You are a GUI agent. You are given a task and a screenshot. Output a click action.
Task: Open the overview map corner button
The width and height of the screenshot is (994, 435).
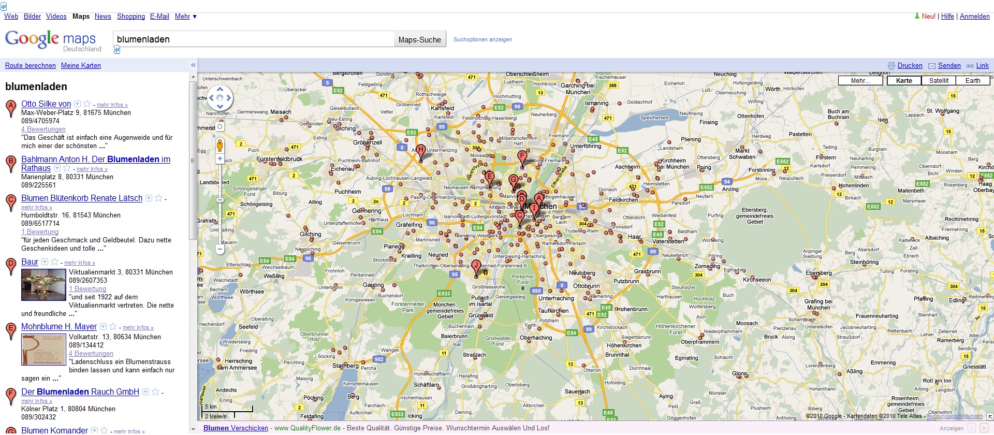(990, 416)
